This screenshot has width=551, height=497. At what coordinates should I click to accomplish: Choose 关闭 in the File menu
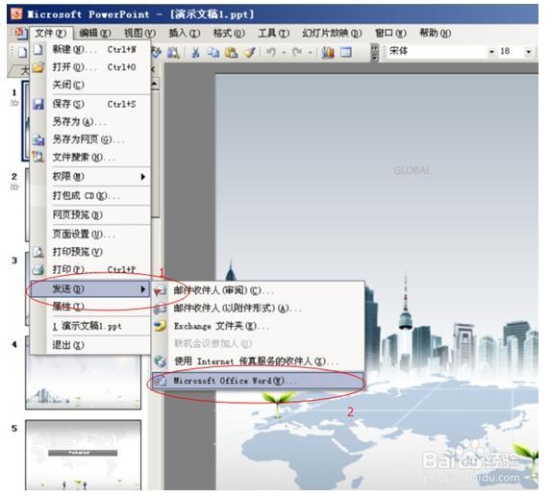pos(90,85)
